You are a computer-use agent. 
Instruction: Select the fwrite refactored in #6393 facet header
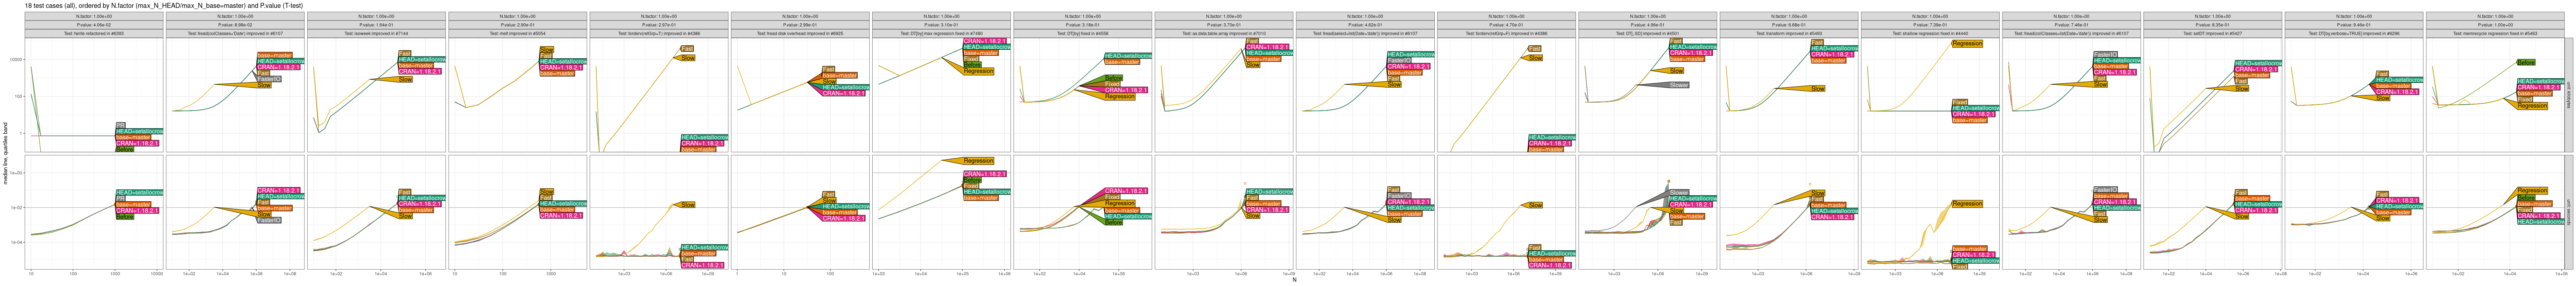coord(94,33)
